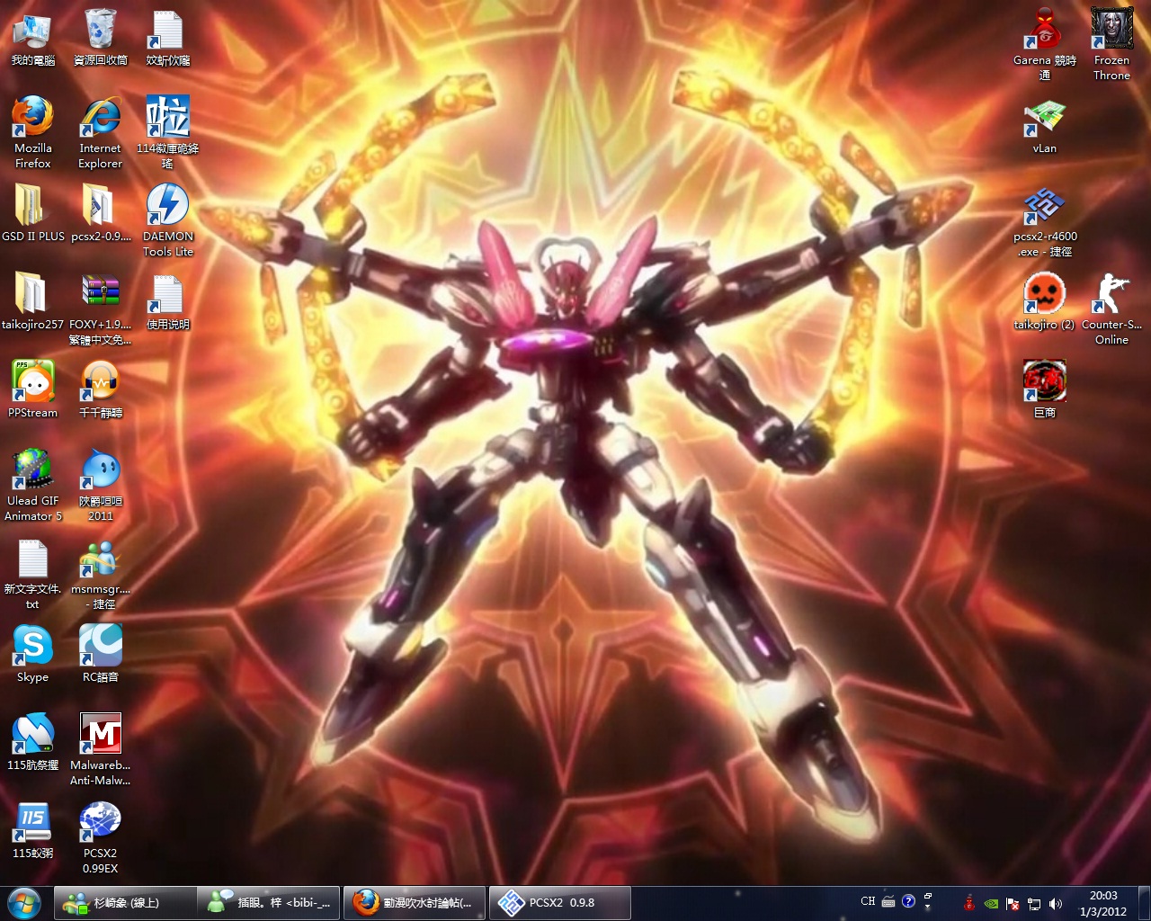Launch the RC語音 shortcut
This screenshot has height=921, width=1151.
[101, 654]
